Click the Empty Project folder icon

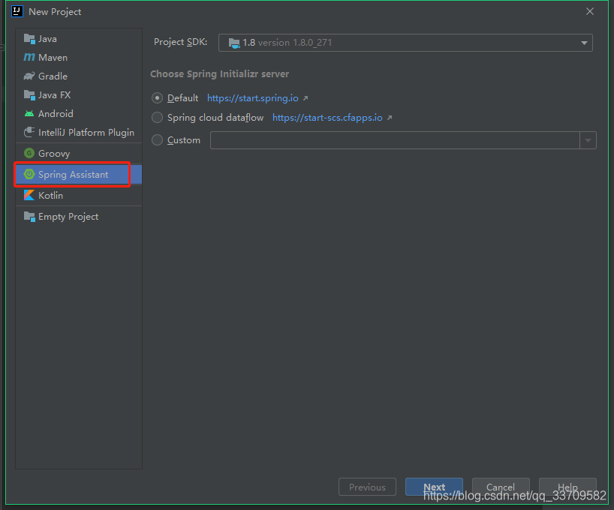click(x=29, y=217)
